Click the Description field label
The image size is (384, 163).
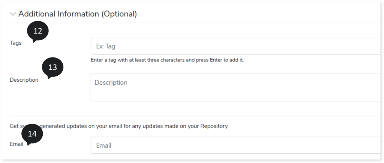(24, 80)
